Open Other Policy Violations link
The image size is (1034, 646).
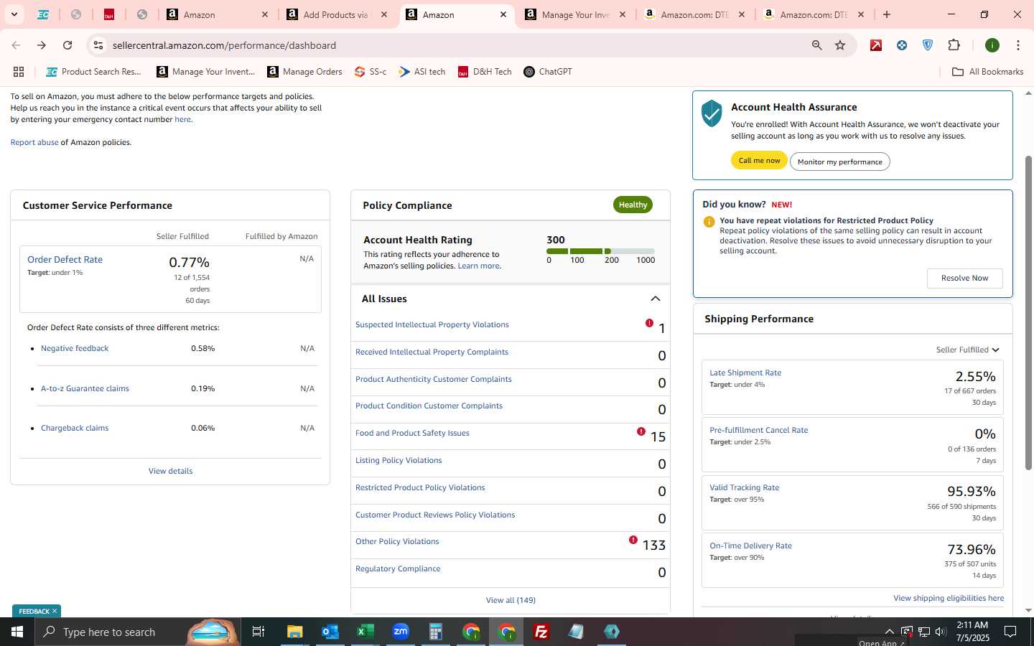397,541
